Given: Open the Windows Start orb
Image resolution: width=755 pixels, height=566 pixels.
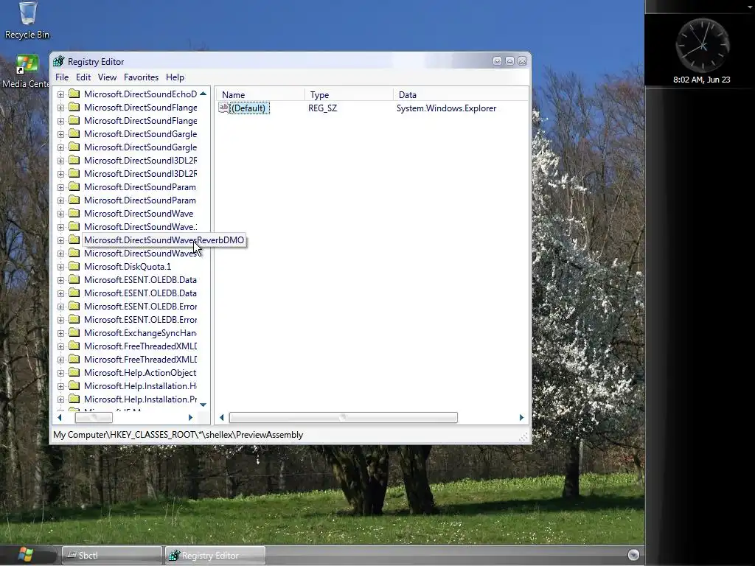Looking at the screenshot, I should [x=26, y=554].
